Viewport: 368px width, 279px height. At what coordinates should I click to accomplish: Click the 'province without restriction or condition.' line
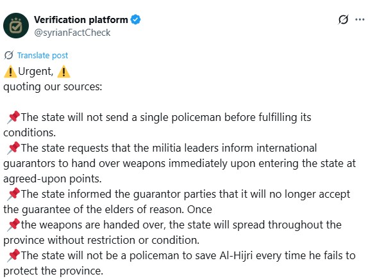pos(101,241)
